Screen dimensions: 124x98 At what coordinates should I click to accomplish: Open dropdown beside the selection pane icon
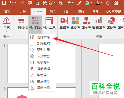pyautogui.click(x=55, y=3)
